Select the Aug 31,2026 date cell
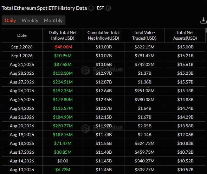 [22, 65]
